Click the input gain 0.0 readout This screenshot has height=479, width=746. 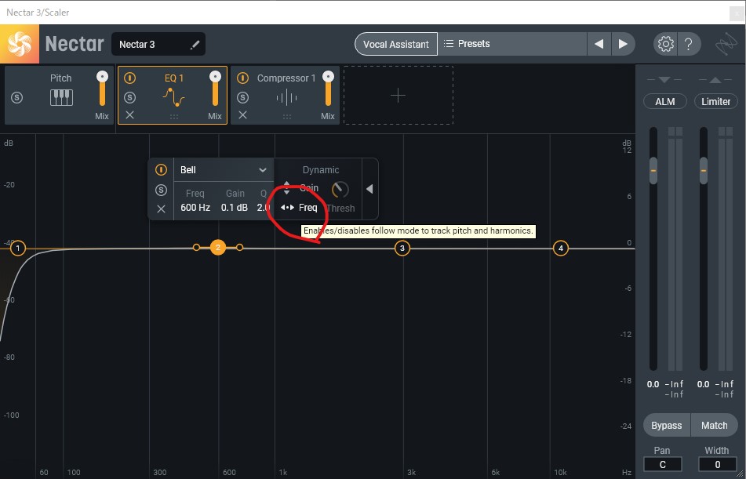(653, 384)
